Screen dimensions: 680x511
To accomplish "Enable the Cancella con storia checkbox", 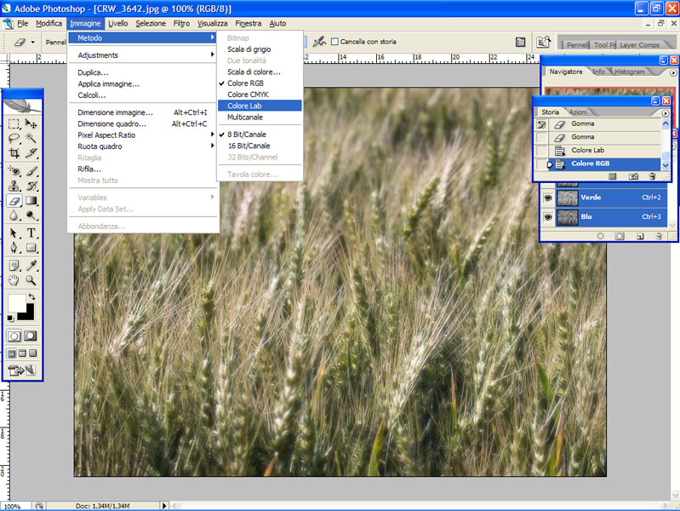I will [x=335, y=41].
